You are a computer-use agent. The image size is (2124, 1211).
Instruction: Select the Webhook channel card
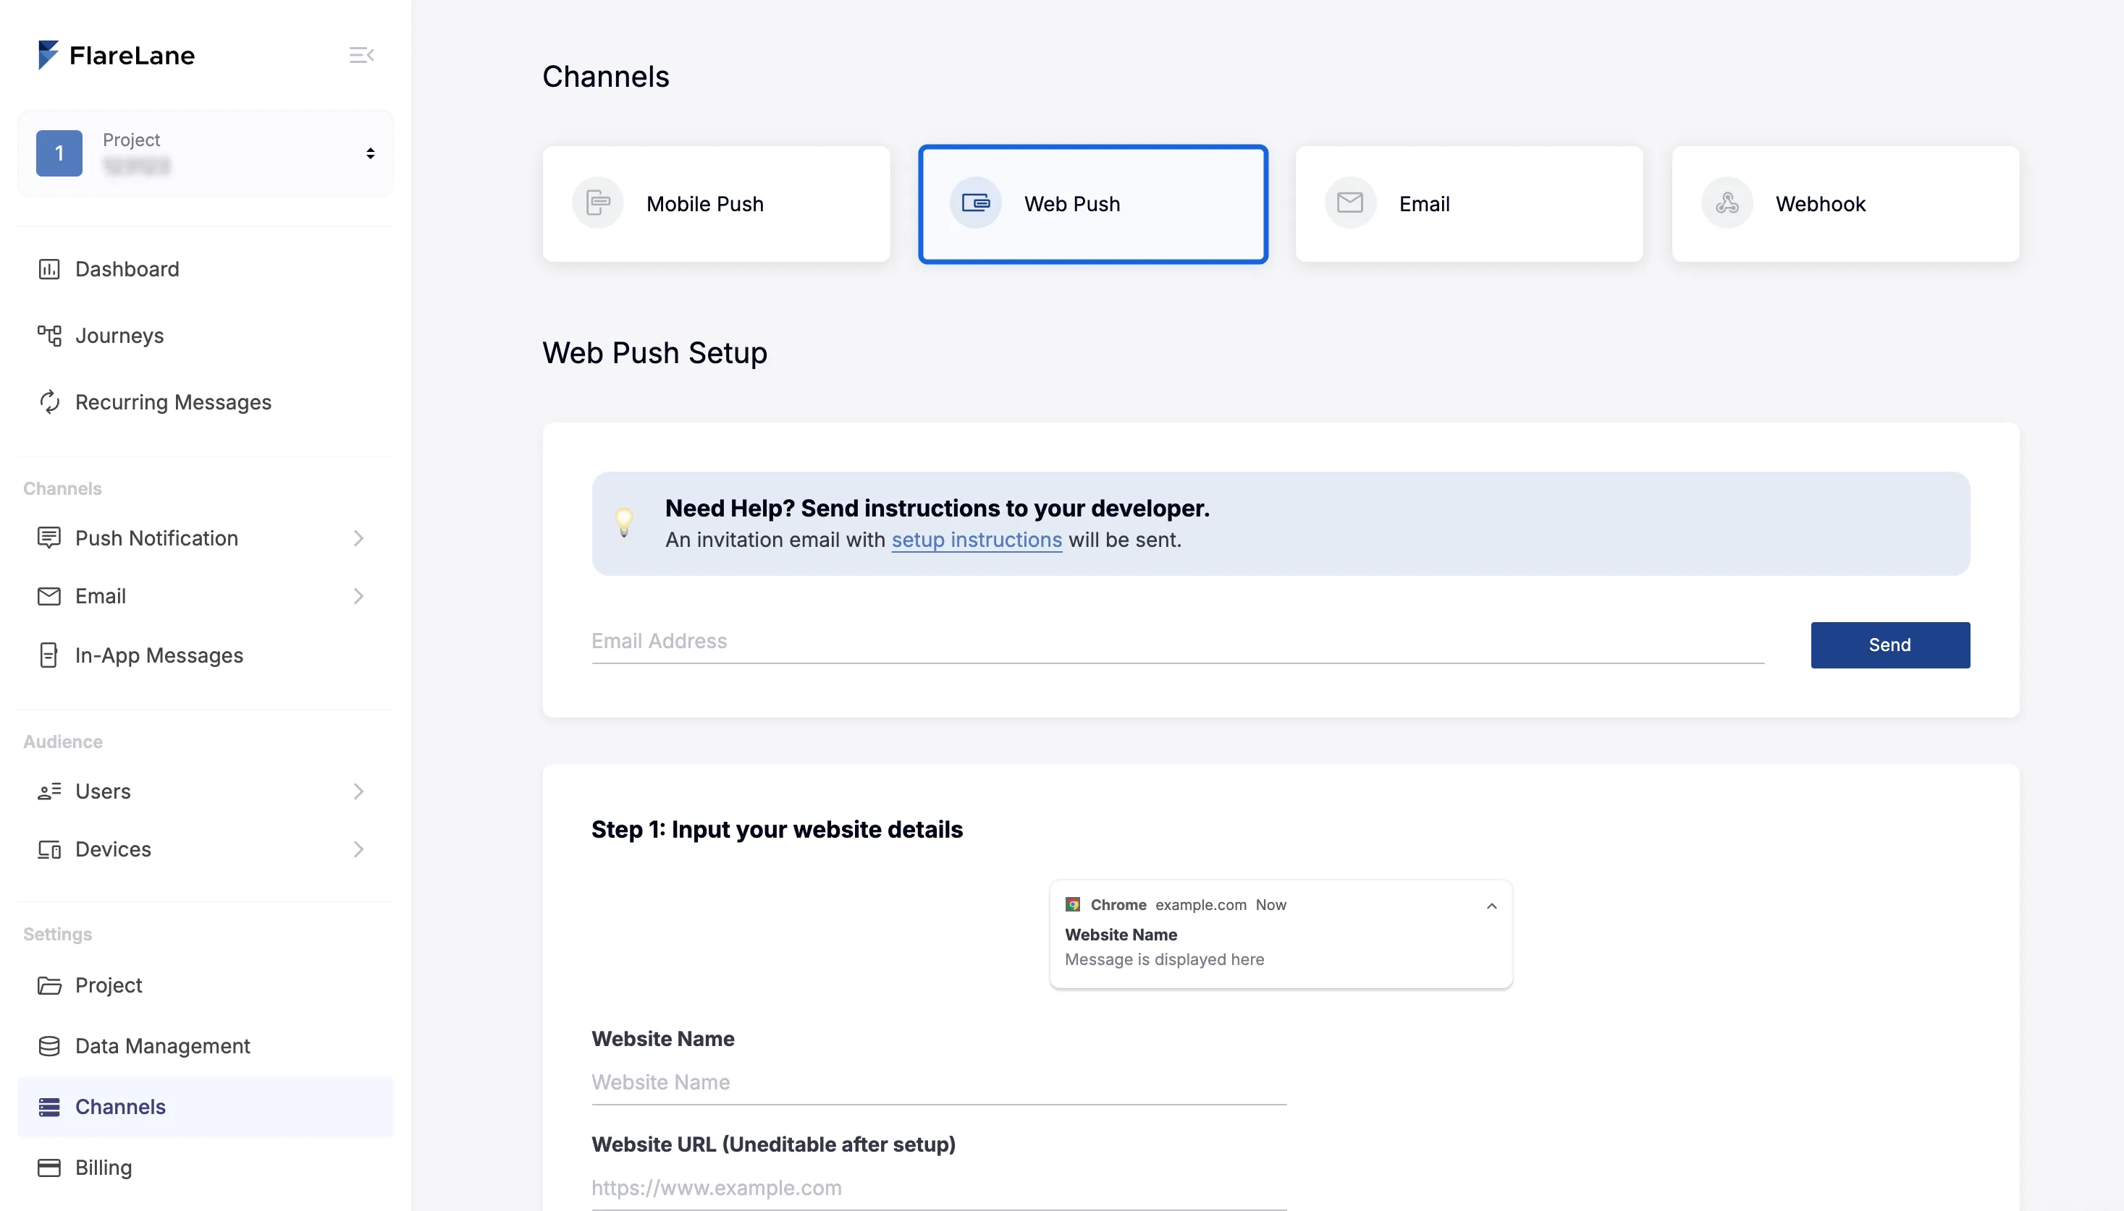(1845, 204)
